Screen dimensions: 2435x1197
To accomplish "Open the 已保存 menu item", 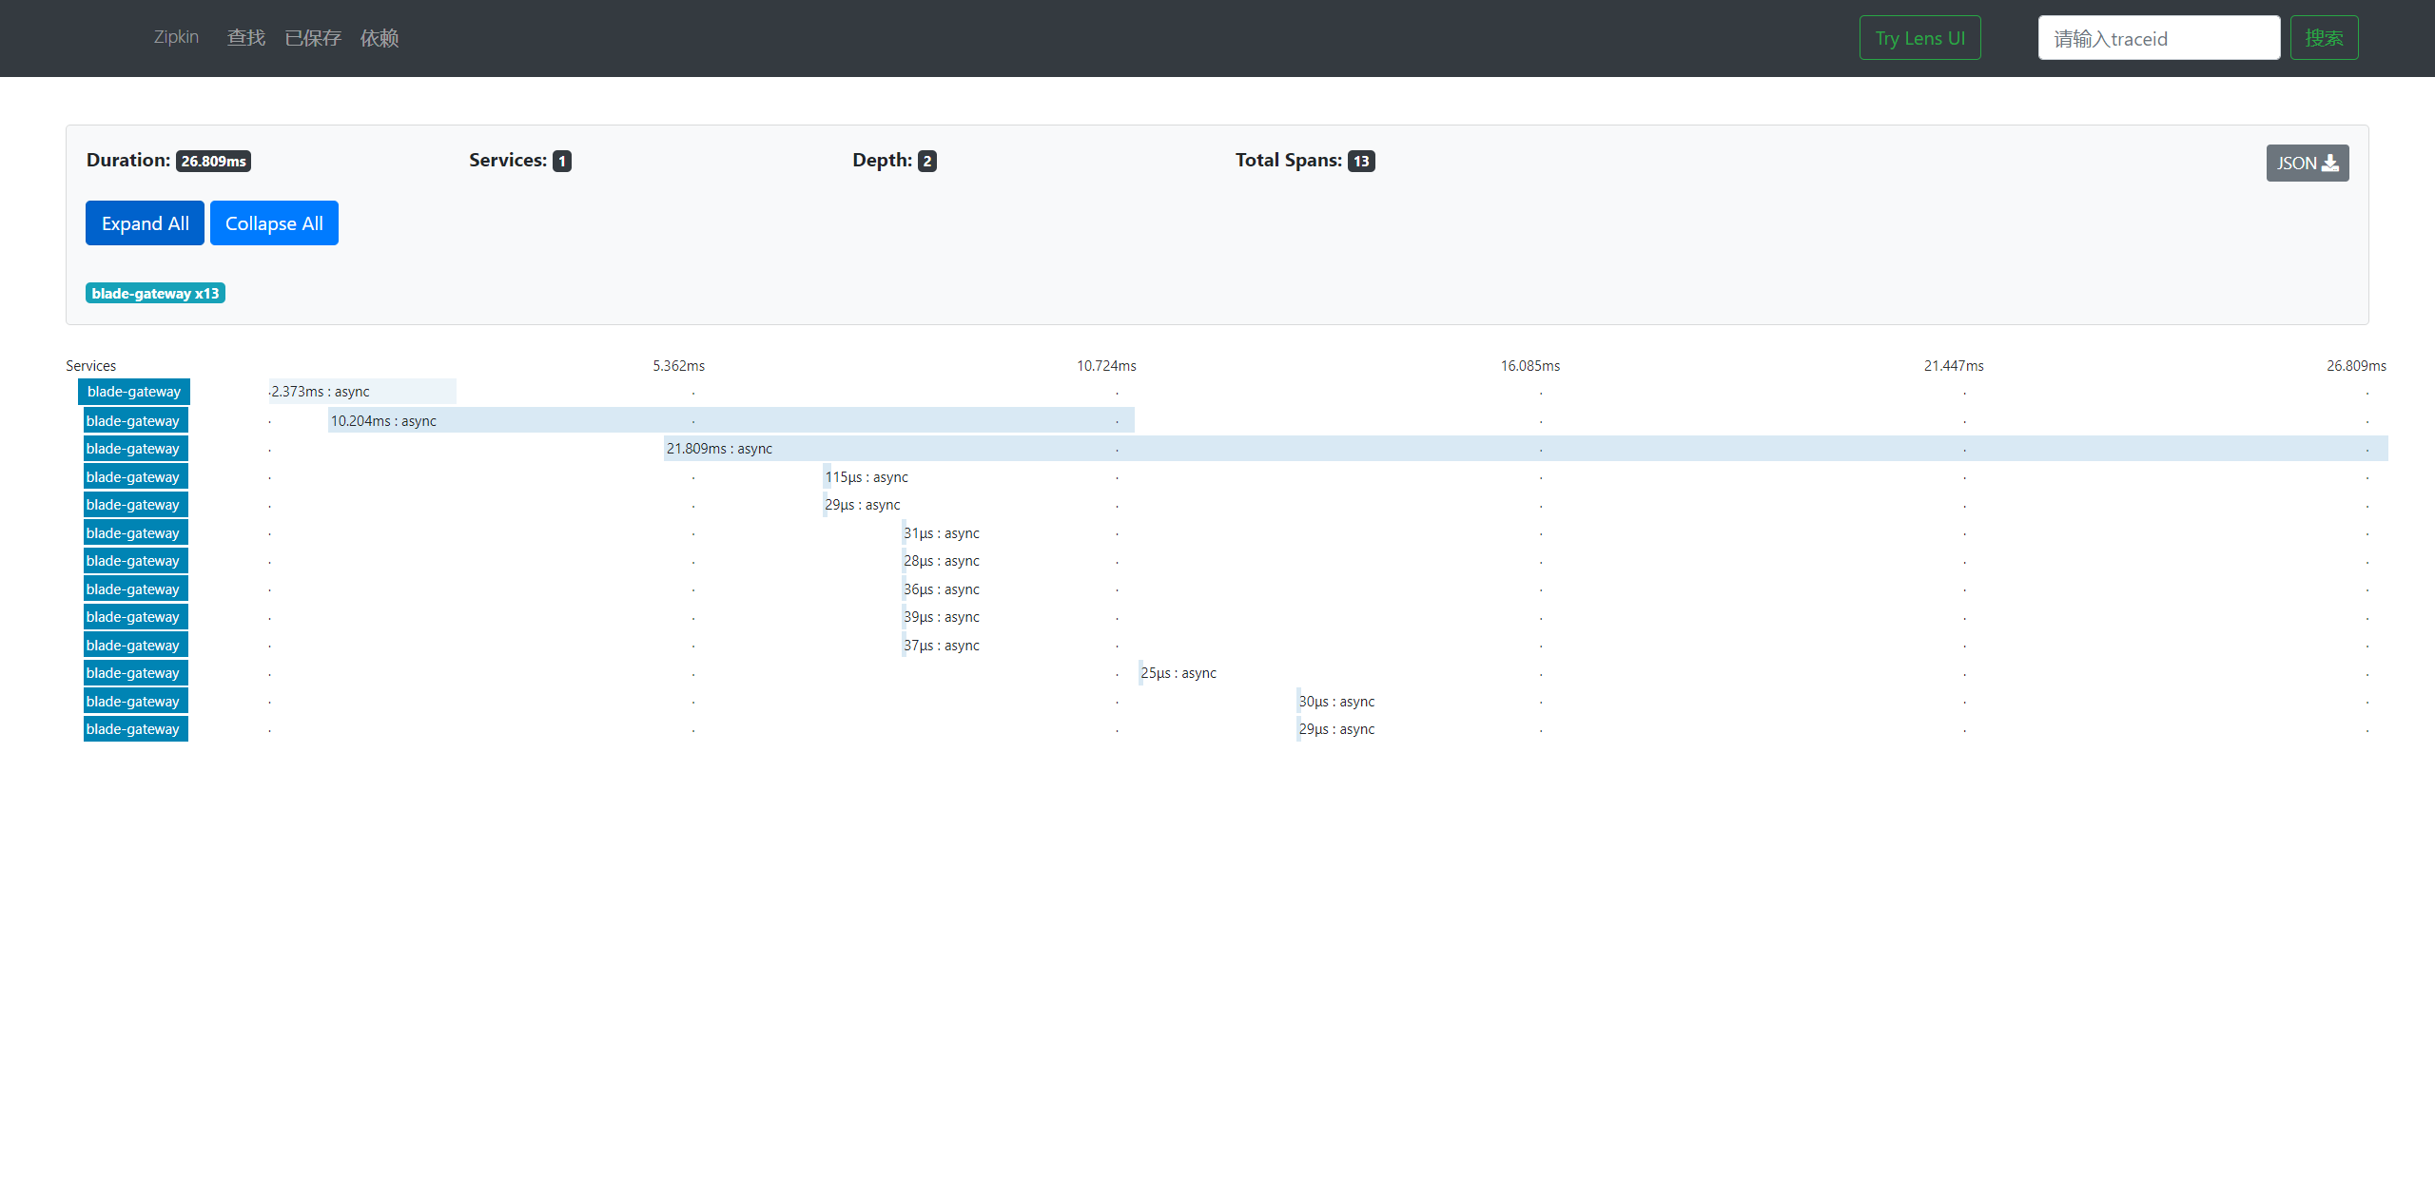I will [x=312, y=38].
